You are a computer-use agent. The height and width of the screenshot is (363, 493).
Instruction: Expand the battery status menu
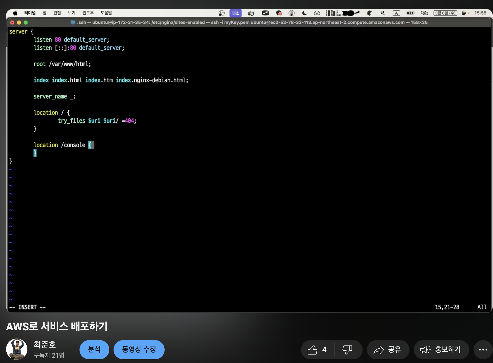click(410, 13)
